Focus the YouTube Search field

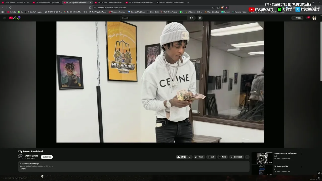point(154,18)
